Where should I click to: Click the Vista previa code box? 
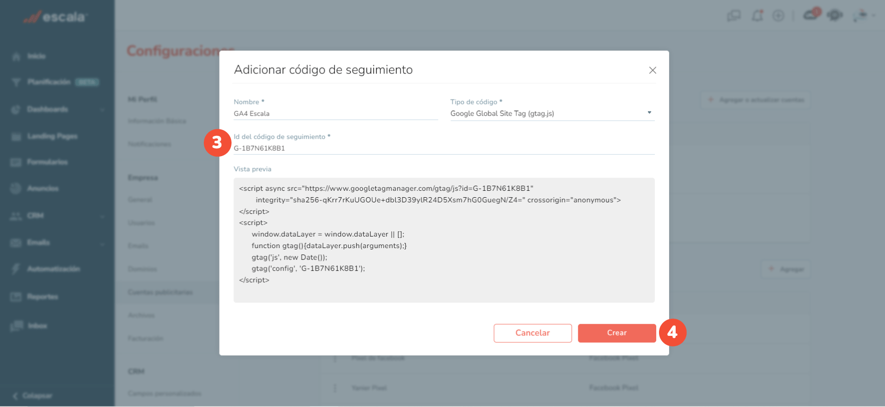pos(444,240)
